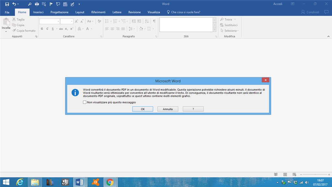The width and height of the screenshot is (332, 187).
Task: Toggle subscript x₂ formatting
Action: [x=66, y=29]
